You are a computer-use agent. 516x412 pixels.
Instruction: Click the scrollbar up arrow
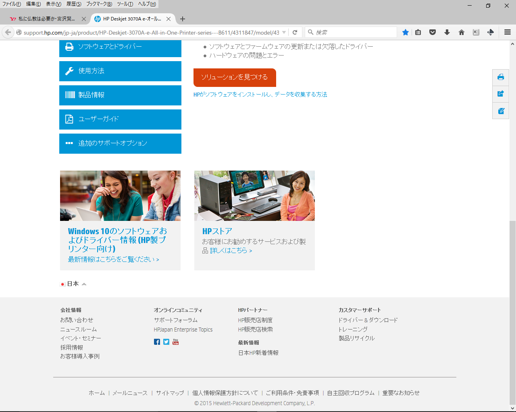(512, 44)
